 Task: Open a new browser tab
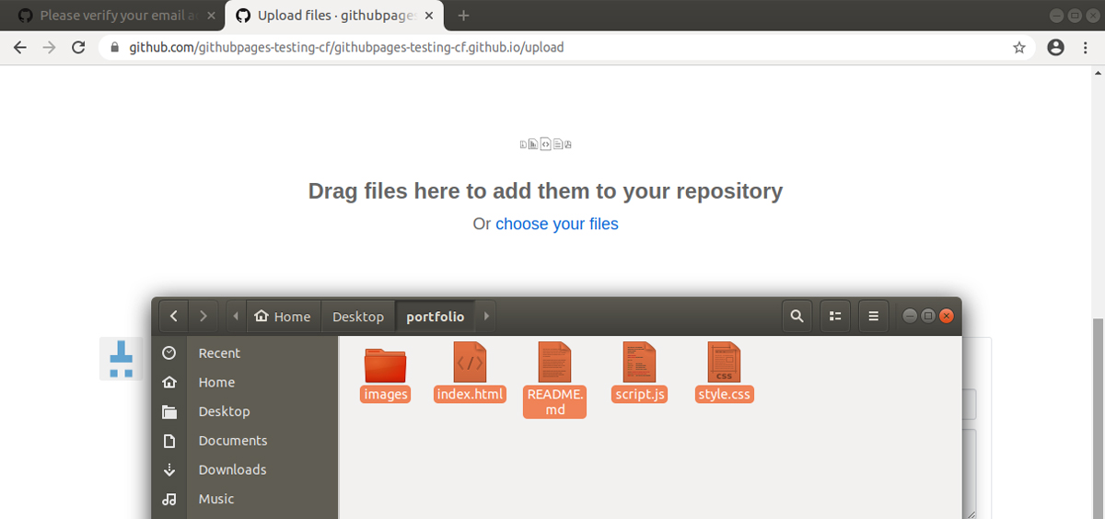[x=463, y=16]
